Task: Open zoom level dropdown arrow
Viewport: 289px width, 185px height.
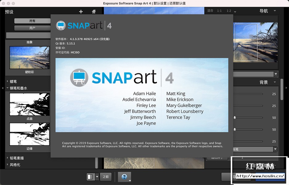Action: (x=235, y=12)
